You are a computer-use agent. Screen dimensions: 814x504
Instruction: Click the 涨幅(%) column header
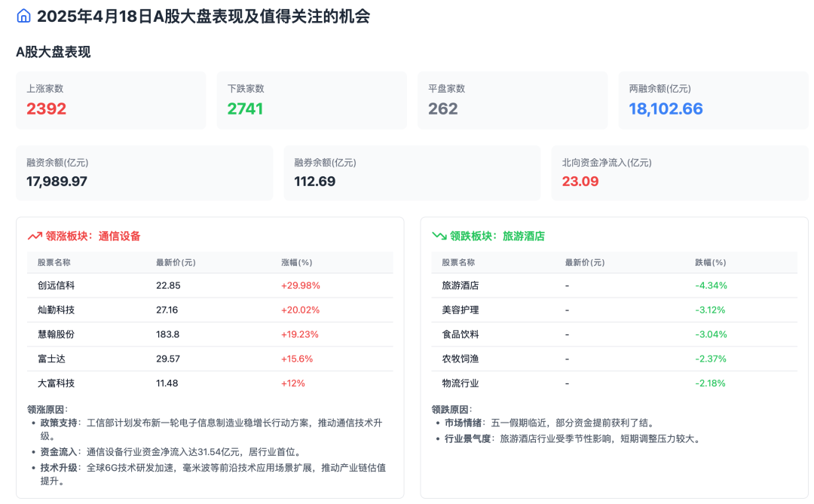click(296, 263)
